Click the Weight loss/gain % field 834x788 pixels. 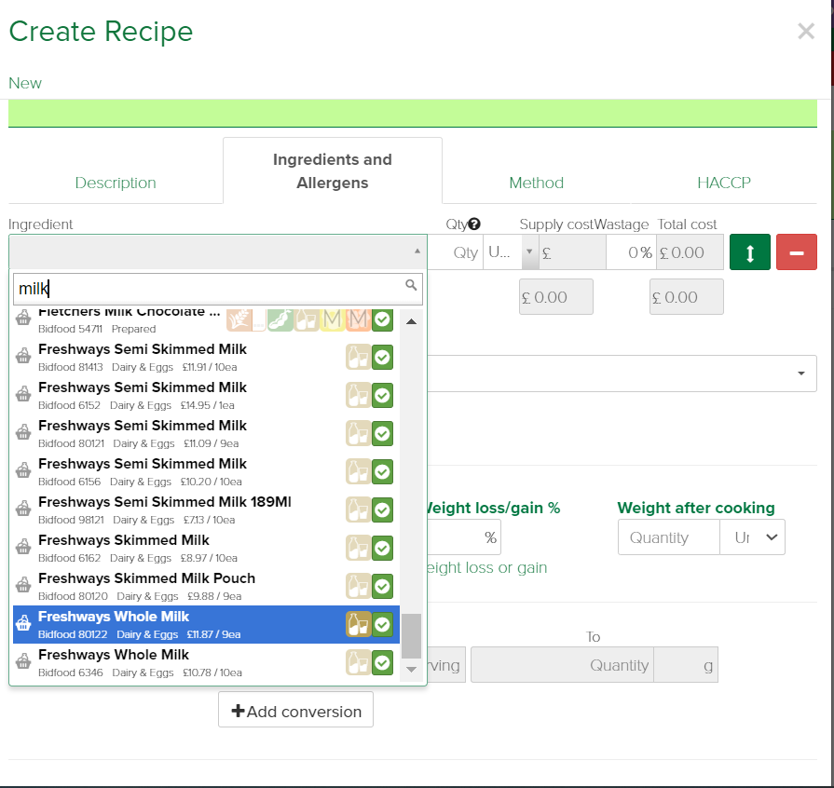(464, 537)
